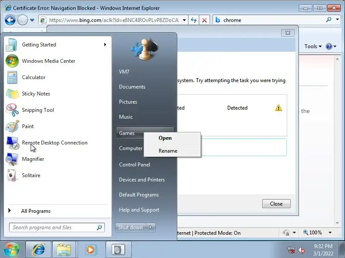Click the search magnifier in IE search box
Viewport: 345px width, 258px height.
[329, 20]
